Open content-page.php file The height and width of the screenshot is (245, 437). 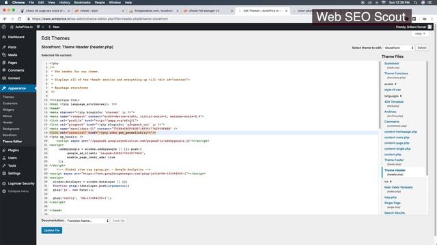(x=397, y=144)
